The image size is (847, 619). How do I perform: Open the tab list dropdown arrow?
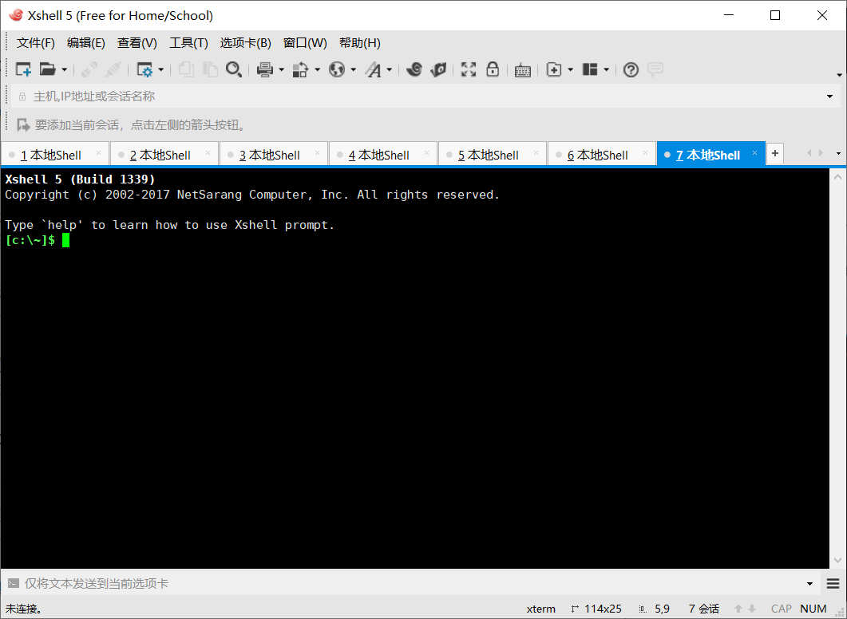[x=838, y=154]
